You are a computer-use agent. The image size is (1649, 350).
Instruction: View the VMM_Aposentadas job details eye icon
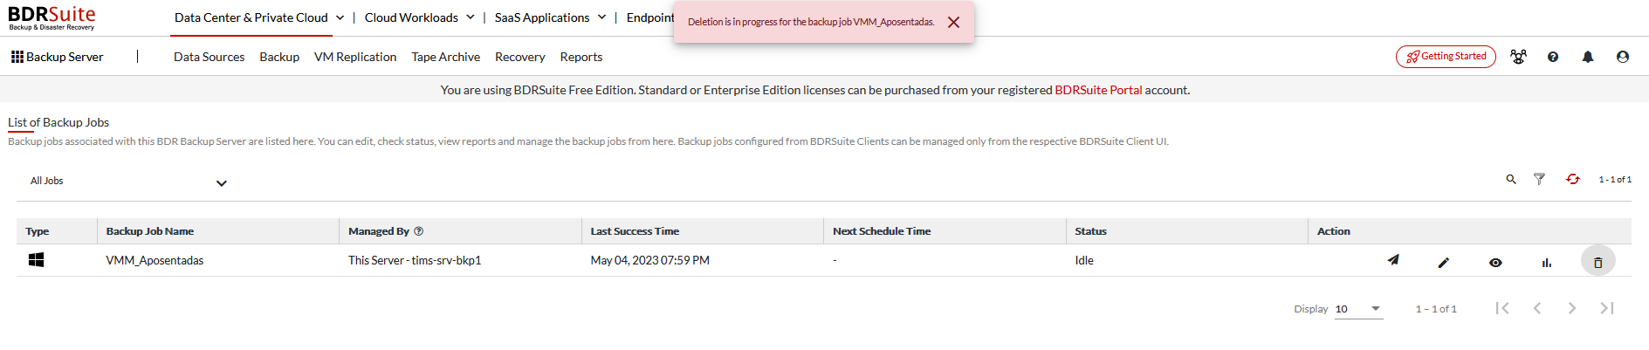pyautogui.click(x=1495, y=262)
